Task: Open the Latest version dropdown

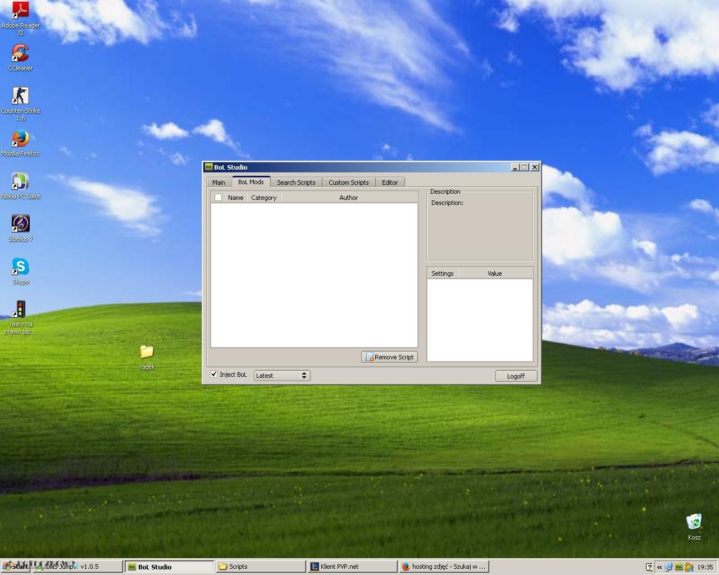Action: point(282,376)
